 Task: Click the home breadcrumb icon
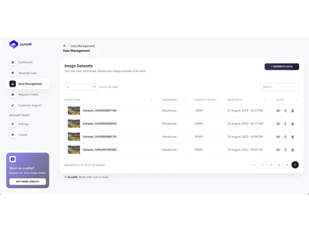(x=64, y=46)
